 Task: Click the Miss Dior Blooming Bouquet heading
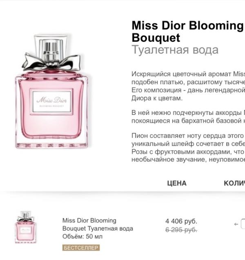pyautogui.click(x=188, y=31)
